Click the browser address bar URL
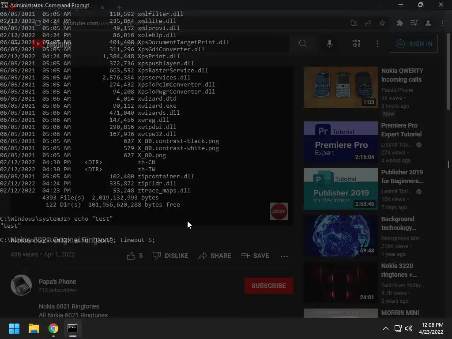452x339 pixels. pos(113,23)
